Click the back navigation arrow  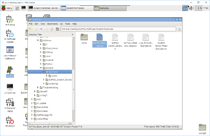pyautogui.click(x=36, y=29)
